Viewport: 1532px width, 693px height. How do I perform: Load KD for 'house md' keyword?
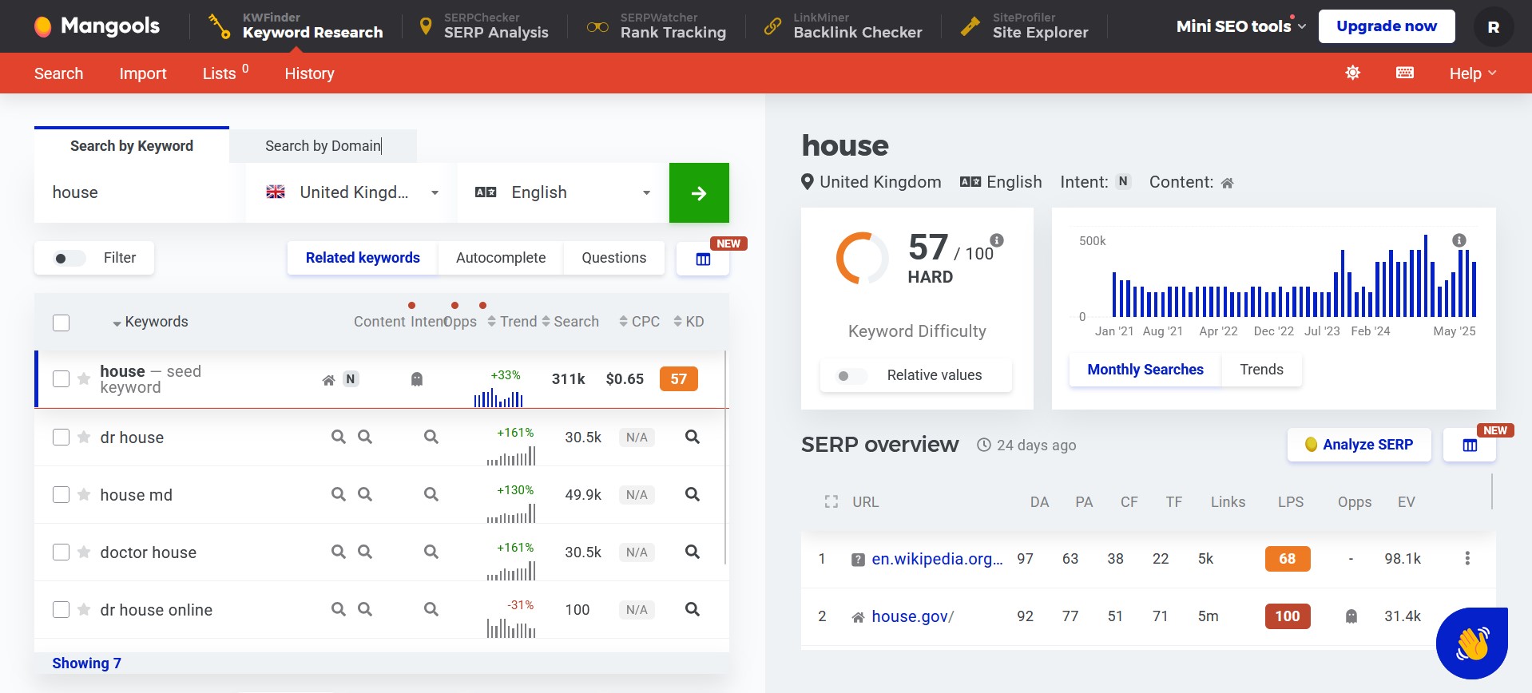[x=692, y=494]
